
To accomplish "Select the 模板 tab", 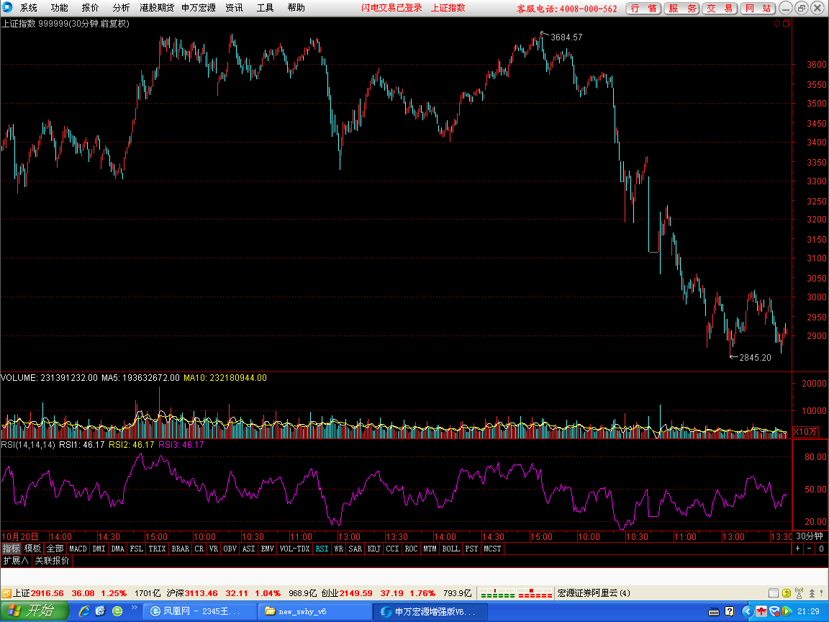I will tap(33, 549).
